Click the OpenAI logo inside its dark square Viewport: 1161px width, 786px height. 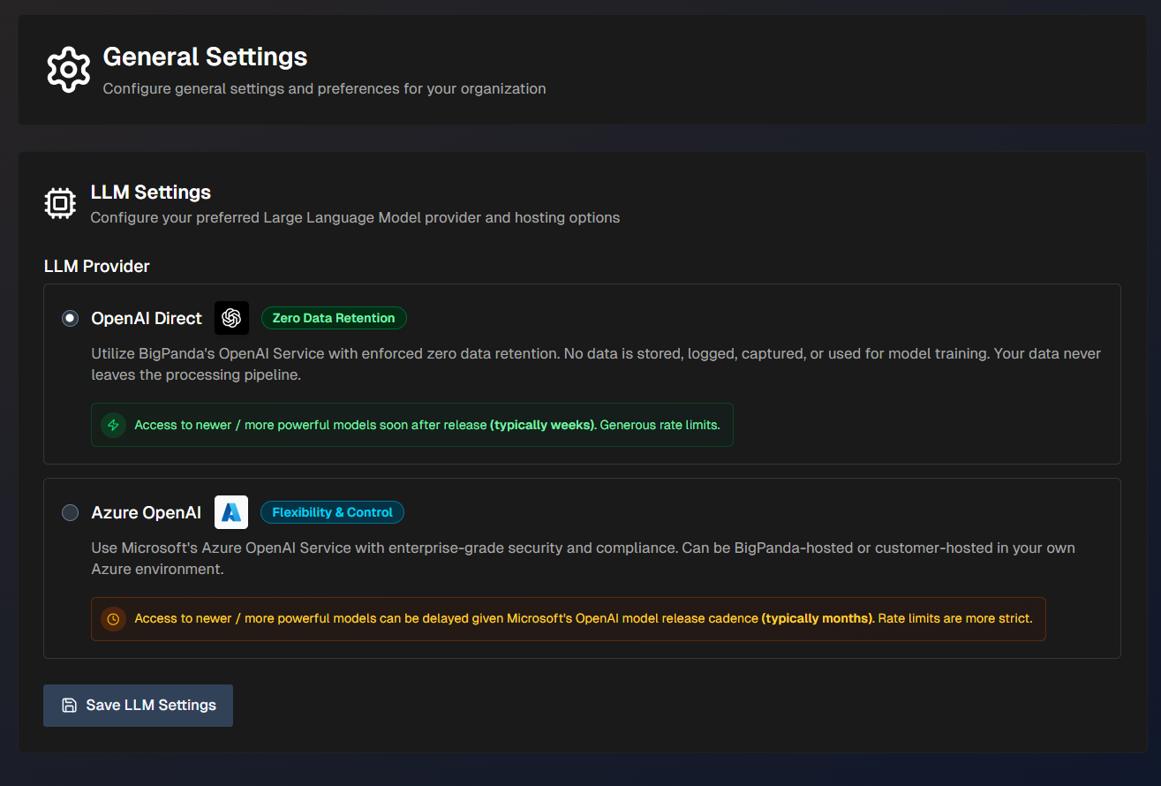[x=231, y=318]
